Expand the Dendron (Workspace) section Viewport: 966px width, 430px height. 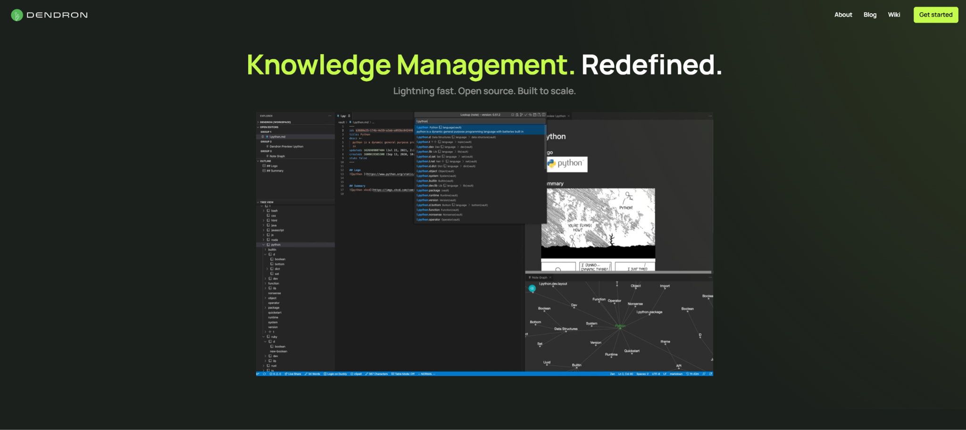tap(258, 122)
